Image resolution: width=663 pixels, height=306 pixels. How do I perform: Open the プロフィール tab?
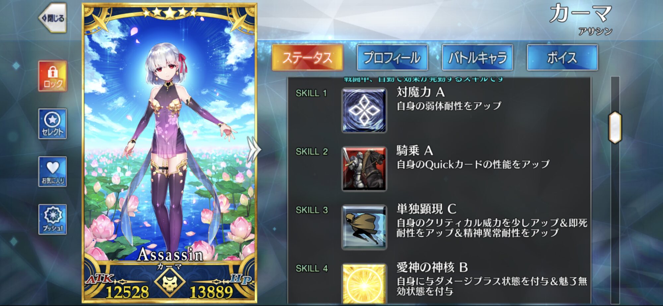pos(392,58)
